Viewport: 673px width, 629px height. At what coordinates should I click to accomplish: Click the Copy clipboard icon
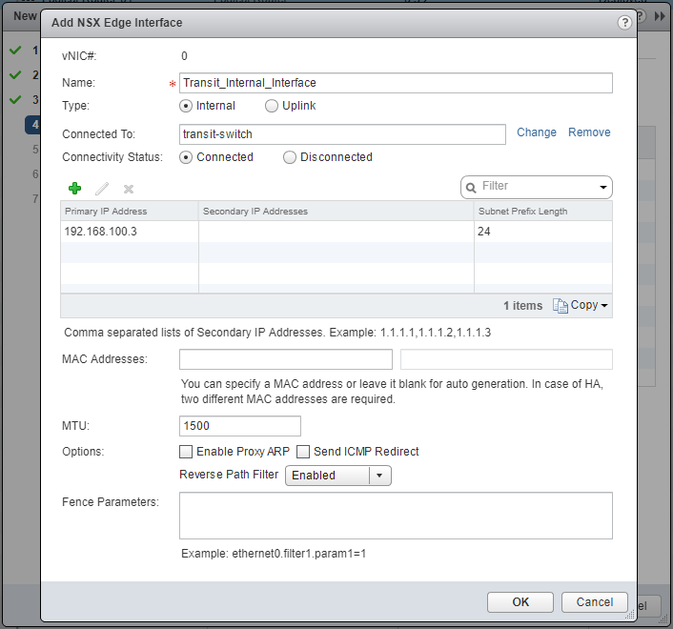pos(560,305)
